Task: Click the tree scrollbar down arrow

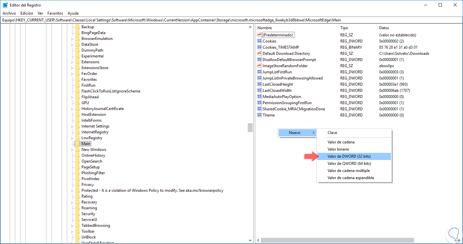Action: click(250, 240)
